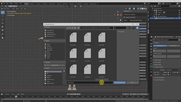Go to parent directory in file browser

coord(73,28)
